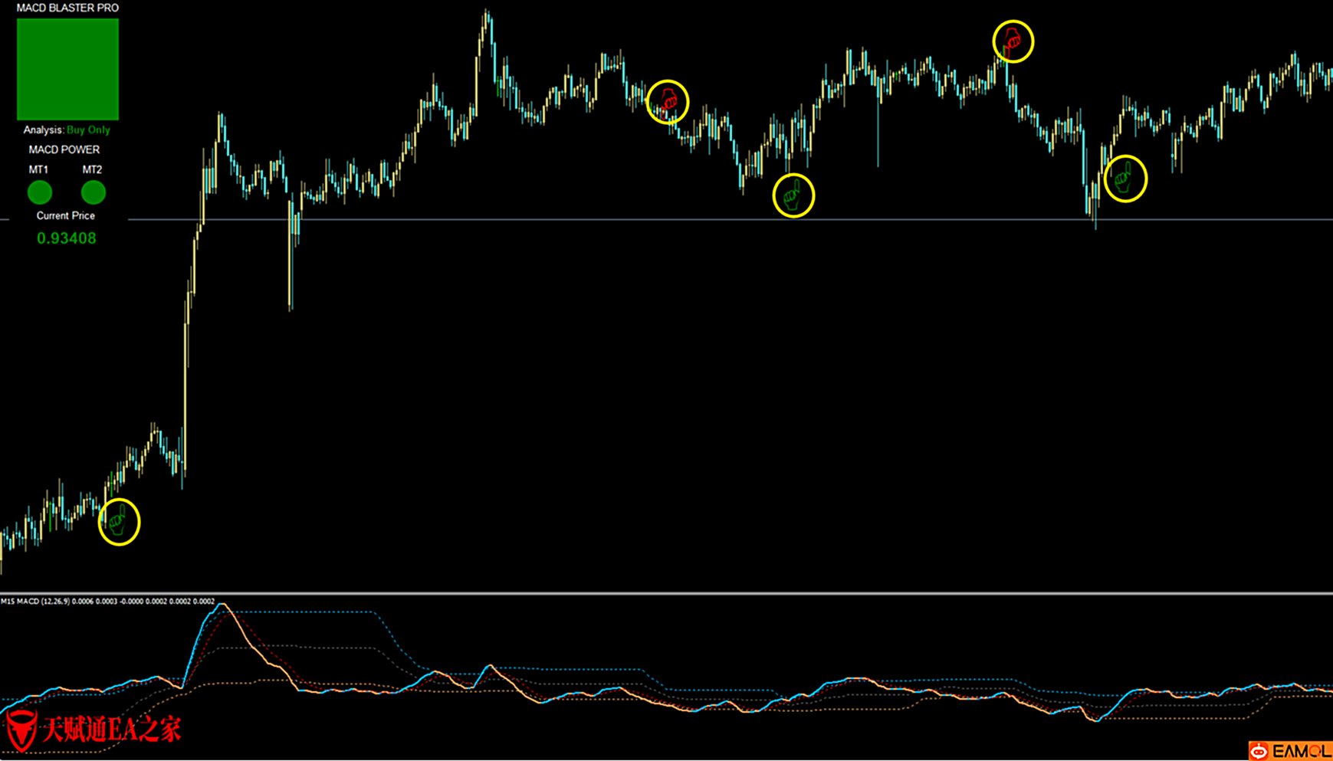Click the leftmost green buy-signal hand icon

(118, 522)
